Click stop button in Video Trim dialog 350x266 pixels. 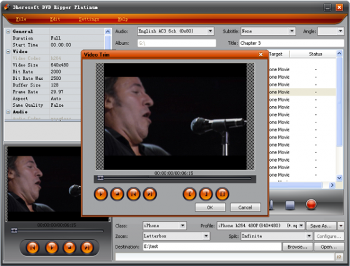pyautogui.click(x=117, y=194)
